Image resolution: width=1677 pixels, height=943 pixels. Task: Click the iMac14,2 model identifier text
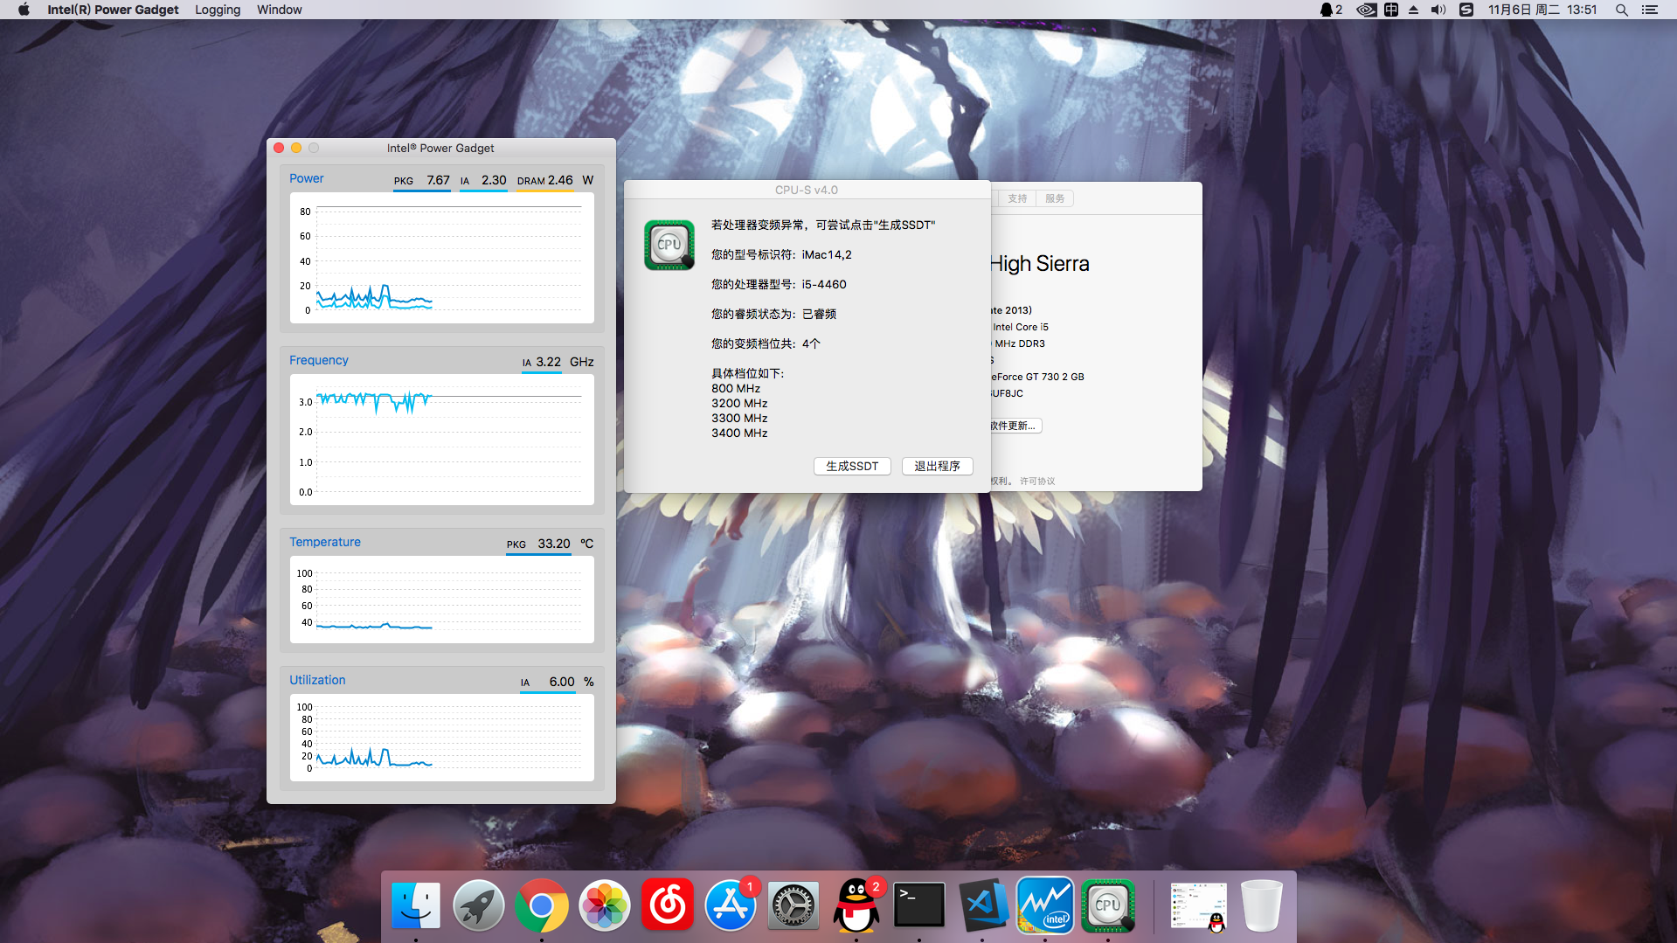point(827,254)
